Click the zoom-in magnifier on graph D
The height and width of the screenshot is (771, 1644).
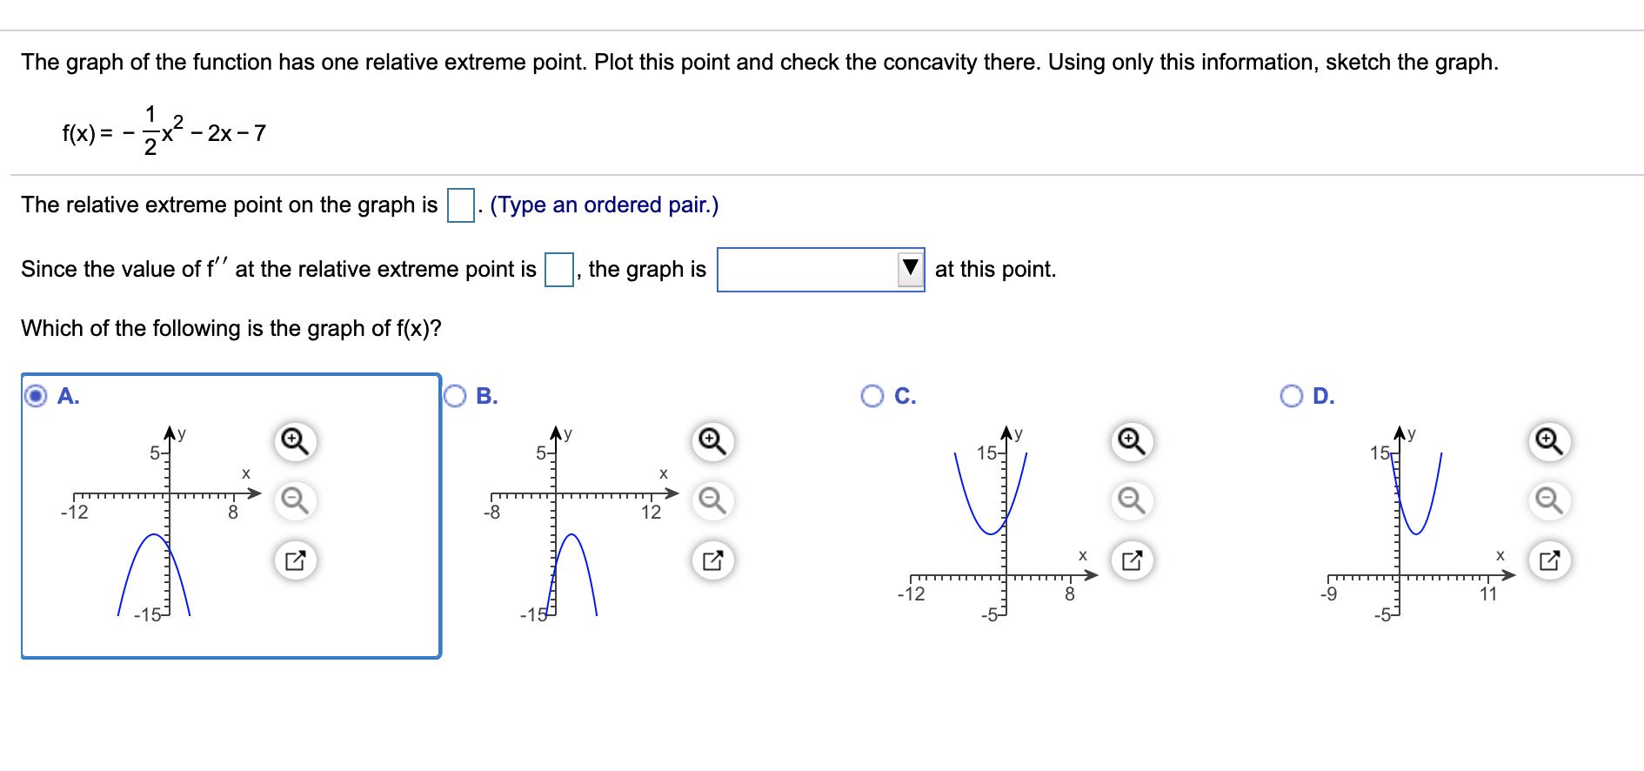[x=1547, y=442]
